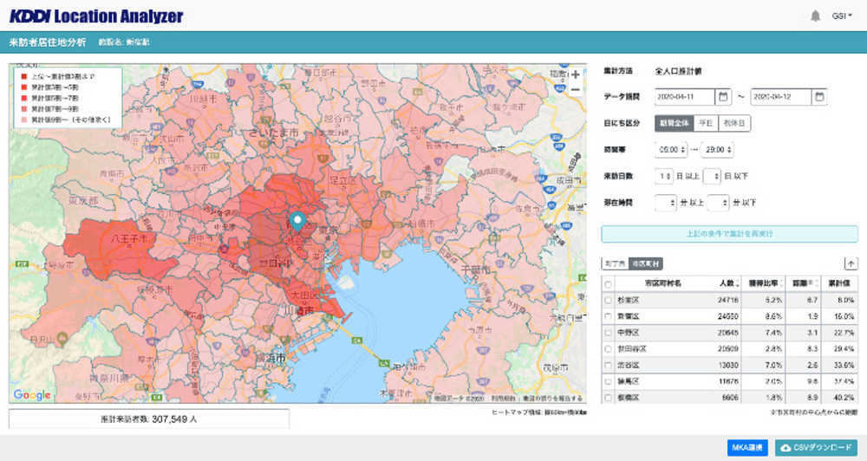867x461 pixels.
Task: Click the Google logo on the map
Action: (31, 394)
